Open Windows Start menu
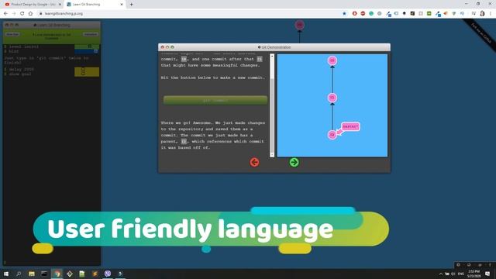The image size is (496, 279). [x=6, y=274]
